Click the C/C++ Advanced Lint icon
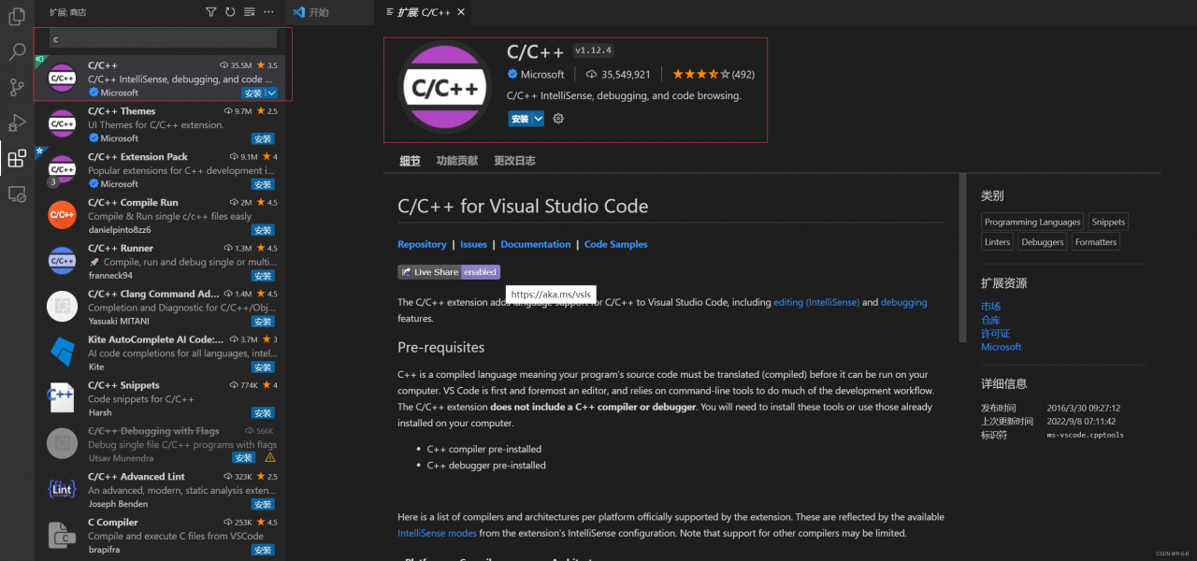The height and width of the screenshot is (561, 1197). pos(63,489)
